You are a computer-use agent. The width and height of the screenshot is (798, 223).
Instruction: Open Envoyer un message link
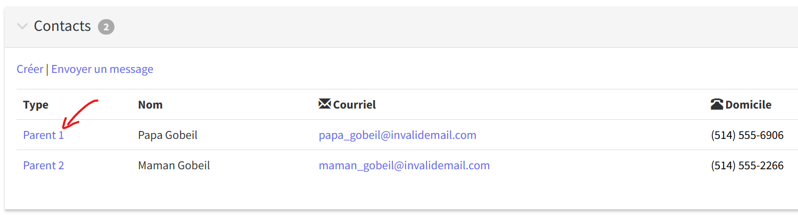tap(102, 69)
